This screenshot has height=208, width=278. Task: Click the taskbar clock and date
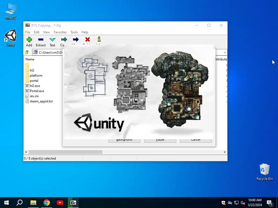click(x=255, y=203)
